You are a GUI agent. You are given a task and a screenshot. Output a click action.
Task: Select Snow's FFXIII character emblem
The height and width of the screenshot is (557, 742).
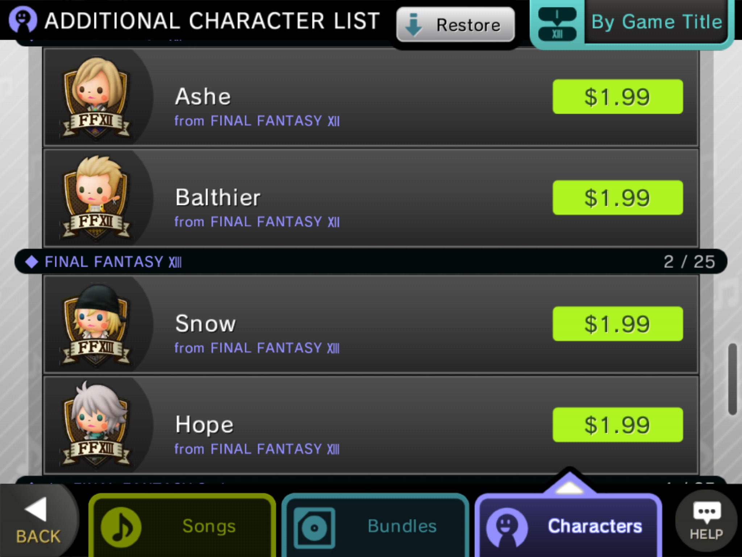(96, 324)
